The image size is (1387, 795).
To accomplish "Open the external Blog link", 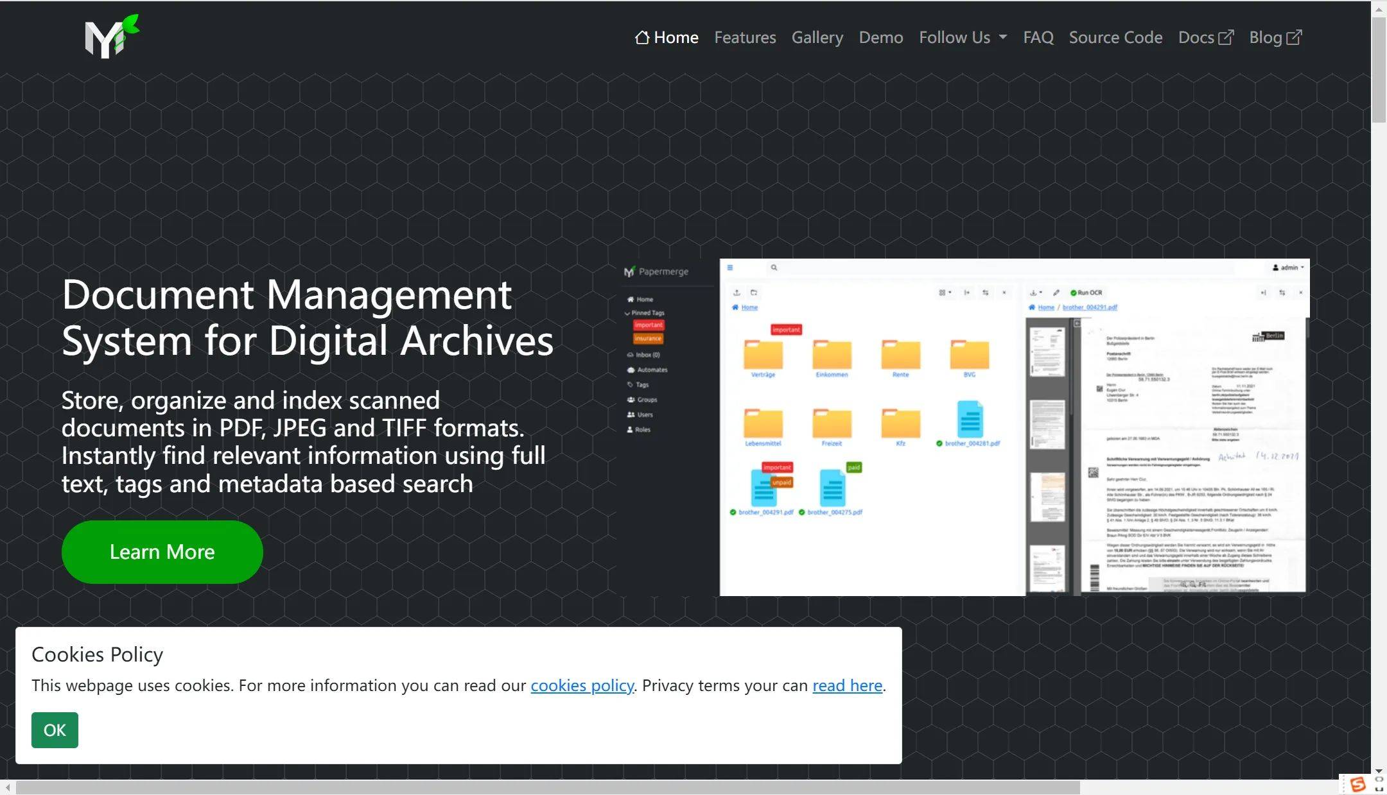I will pos(1275,37).
